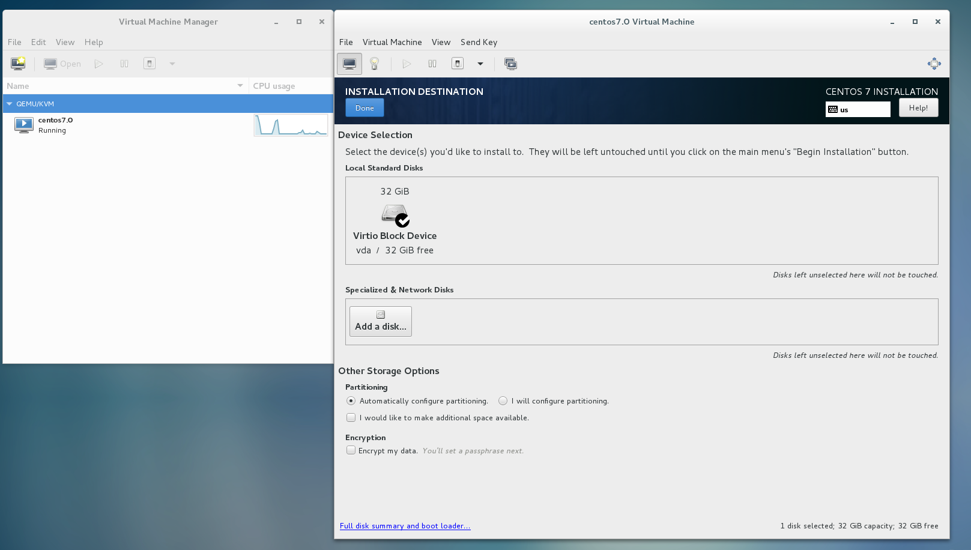Show the graphical console in centos7.0 window

(x=349, y=64)
